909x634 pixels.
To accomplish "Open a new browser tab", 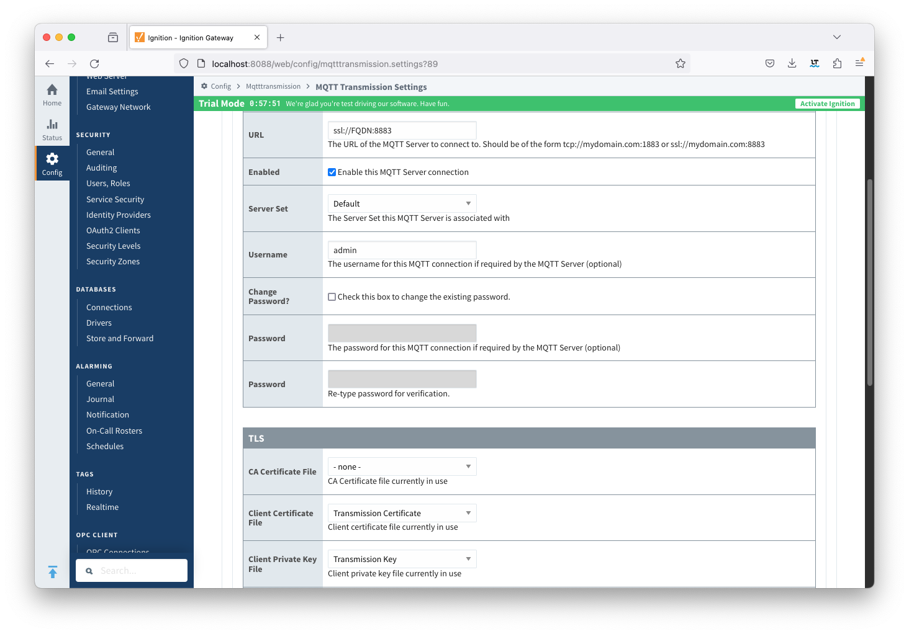I will coord(281,38).
